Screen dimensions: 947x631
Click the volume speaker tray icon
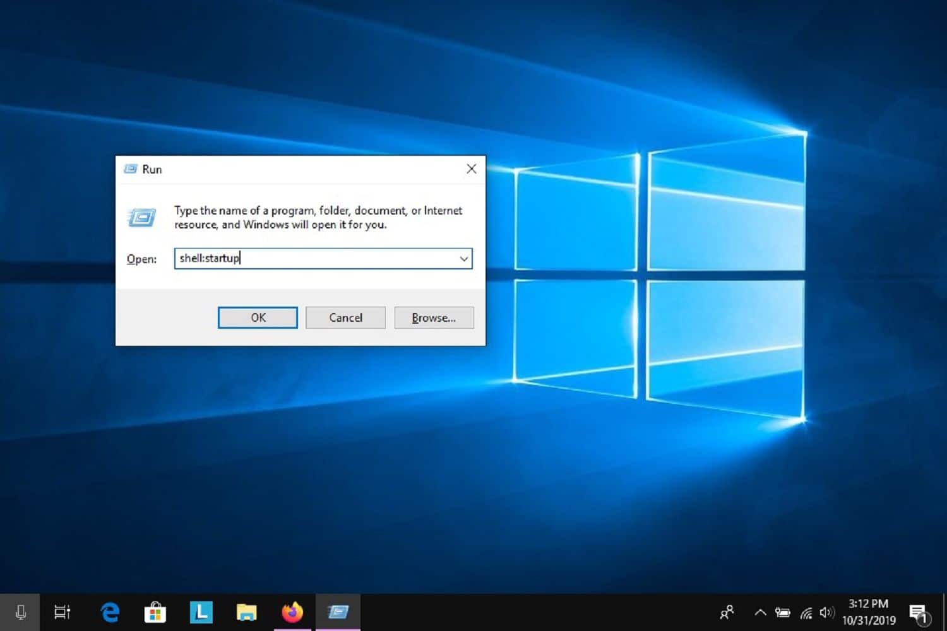click(826, 612)
